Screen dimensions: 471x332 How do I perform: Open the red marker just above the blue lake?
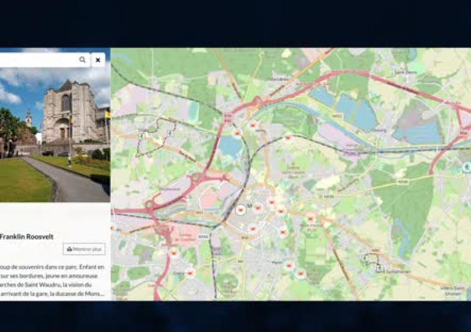point(237,133)
